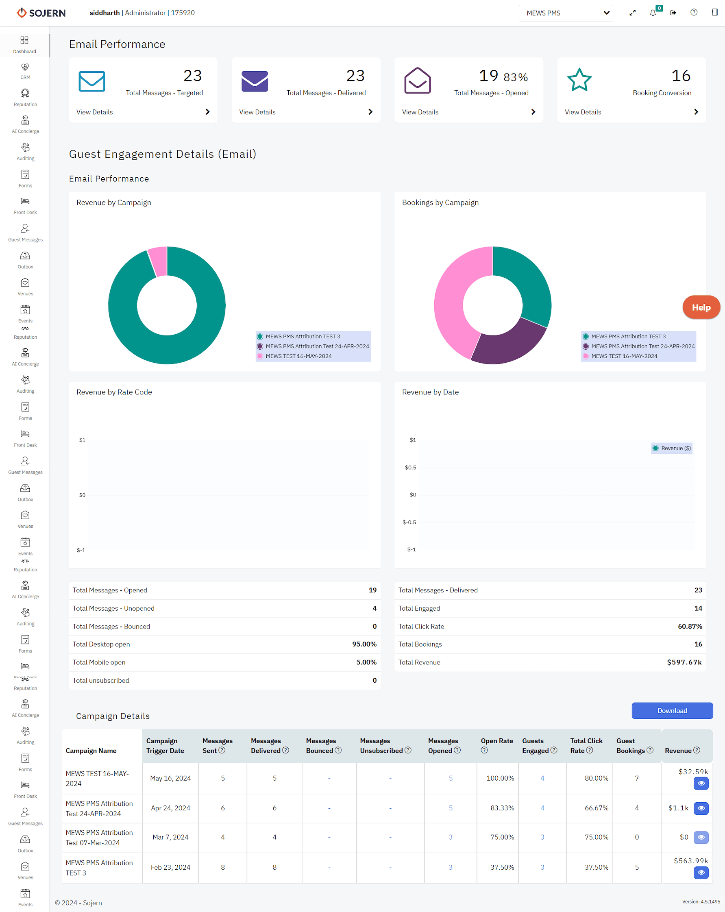Click the notification bell icon
This screenshot has width=725, height=912.
(x=653, y=13)
